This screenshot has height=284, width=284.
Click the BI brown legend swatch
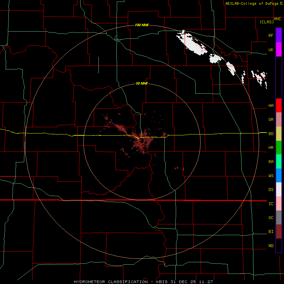(x=279, y=232)
